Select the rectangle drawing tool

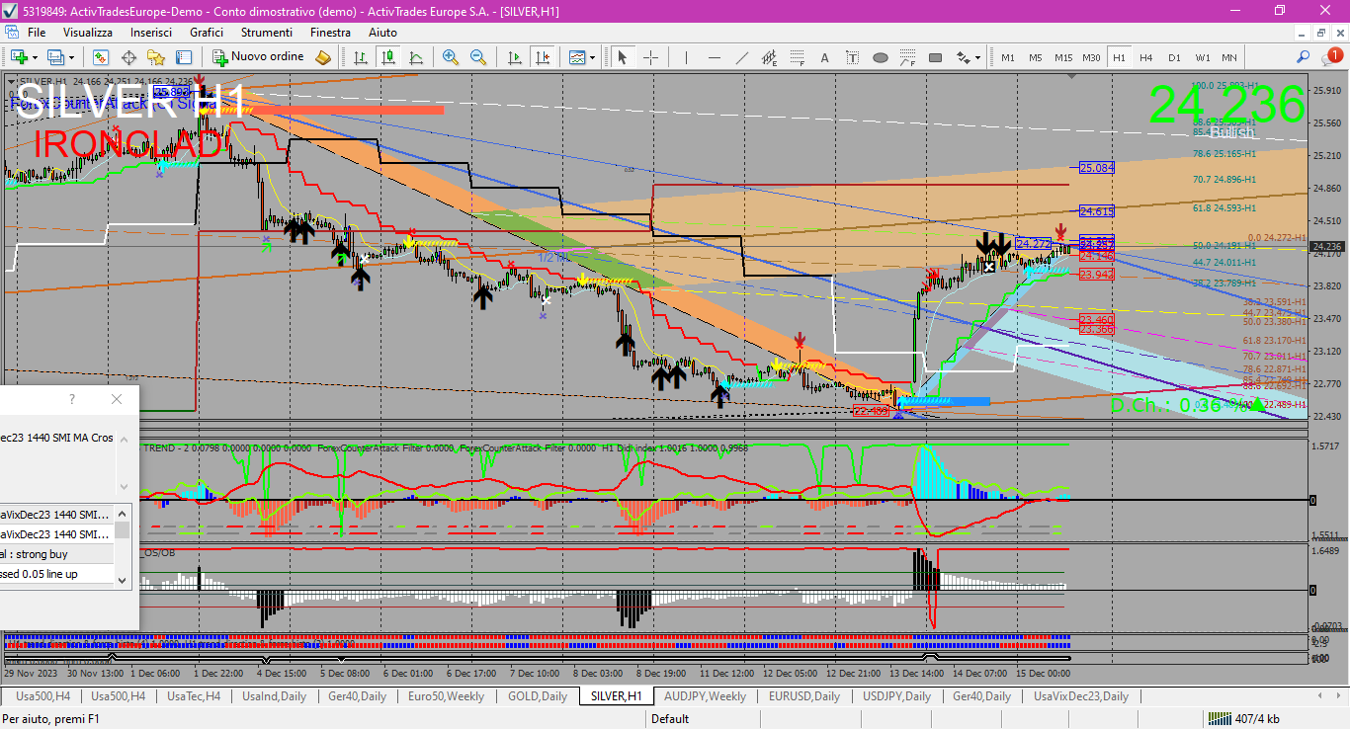click(x=936, y=57)
